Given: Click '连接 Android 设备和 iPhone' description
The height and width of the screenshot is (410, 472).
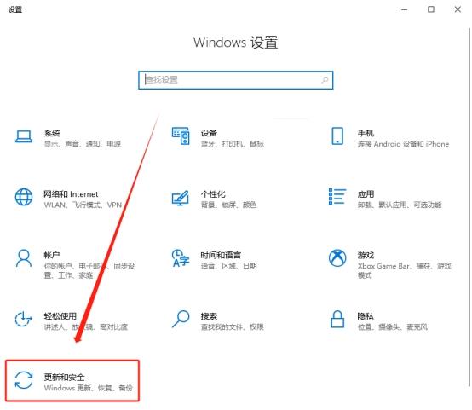Looking at the screenshot, I should [x=403, y=144].
